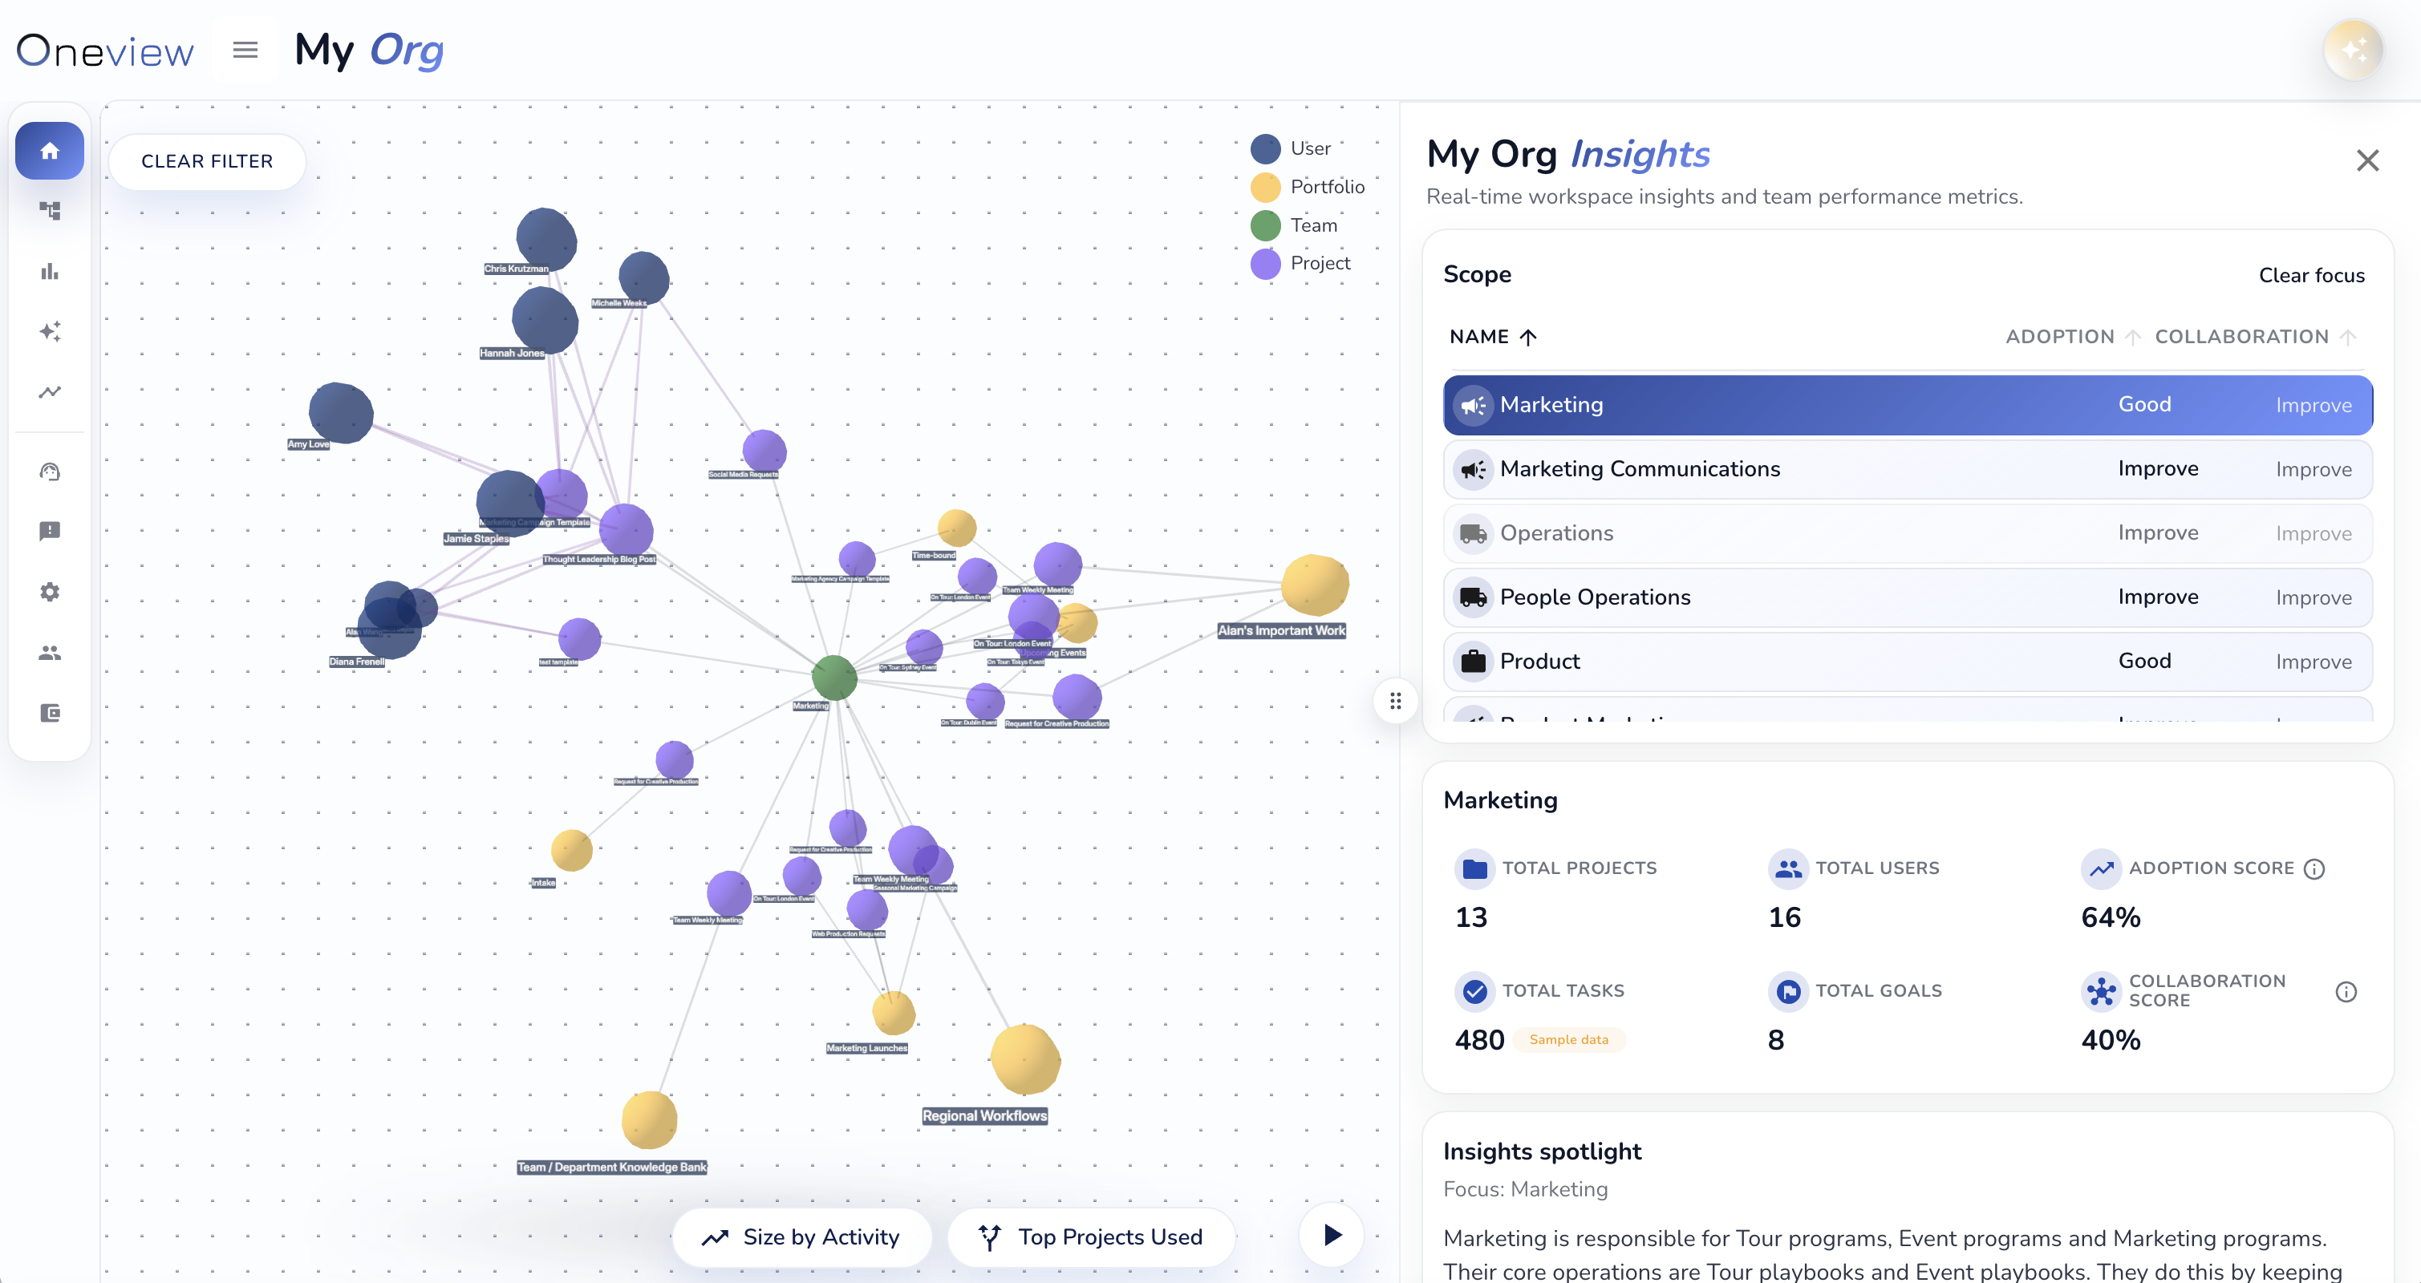Click the headset support icon
2421x1283 pixels.
coord(49,471)
